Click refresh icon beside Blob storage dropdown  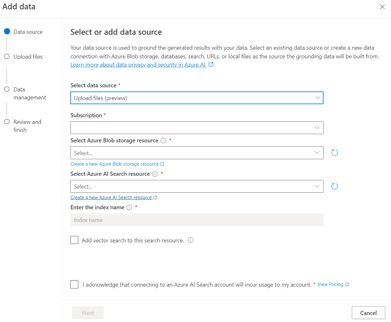coord(334,153)
